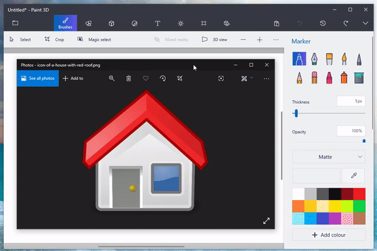Select the Brushes tab
This screenshot has height=251, width=377.
click(65, 23)
